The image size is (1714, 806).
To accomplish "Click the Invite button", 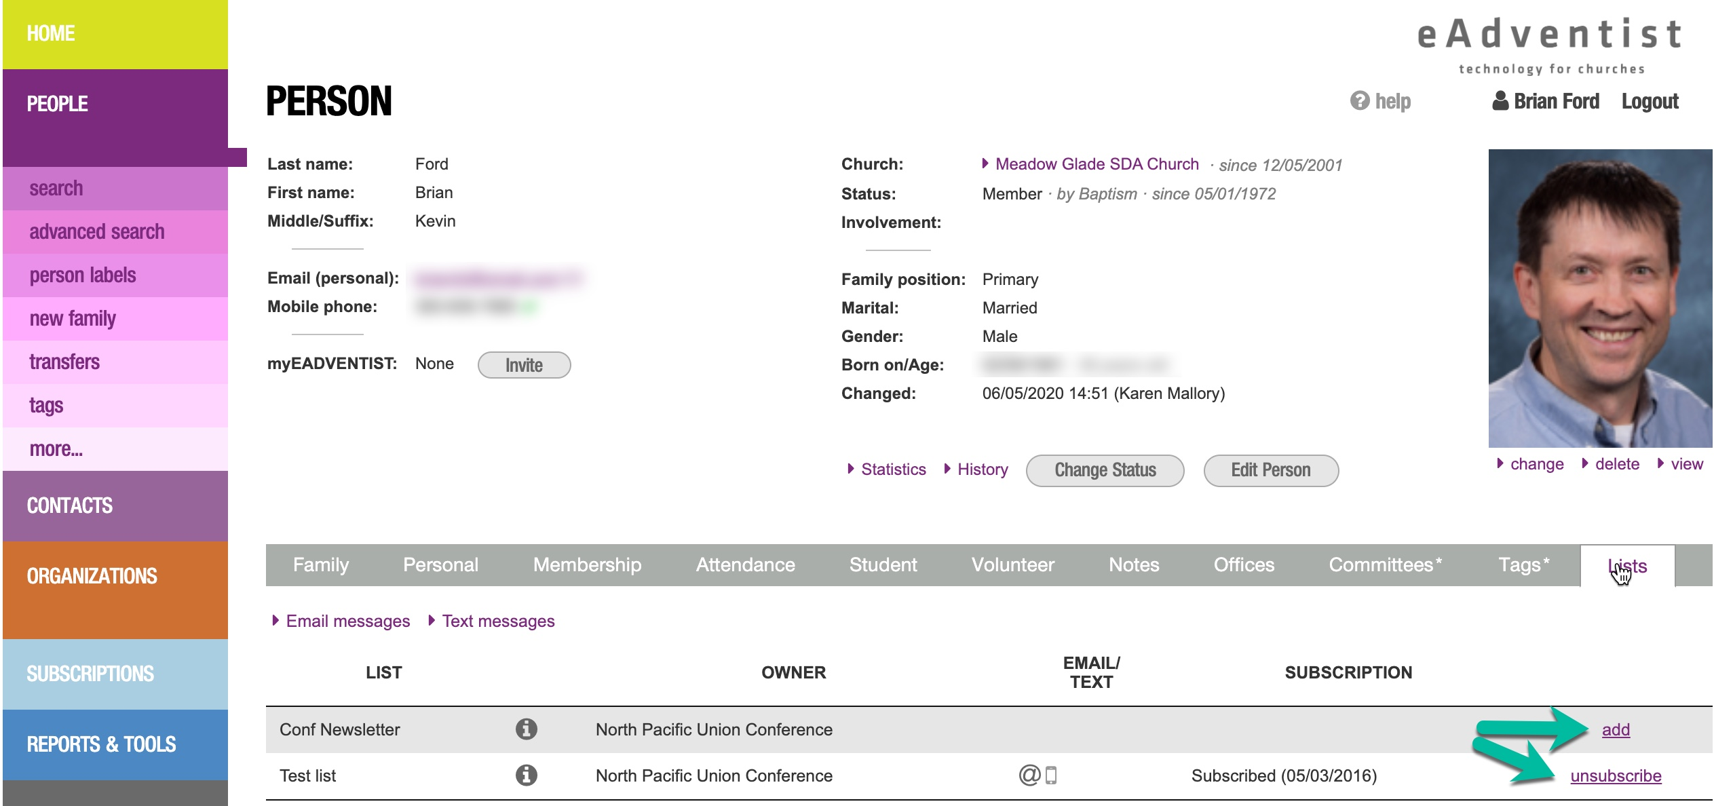I will point(524,365).
